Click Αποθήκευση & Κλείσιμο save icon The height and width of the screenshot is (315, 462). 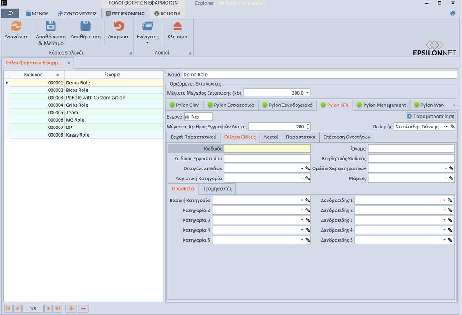[51, 26]
